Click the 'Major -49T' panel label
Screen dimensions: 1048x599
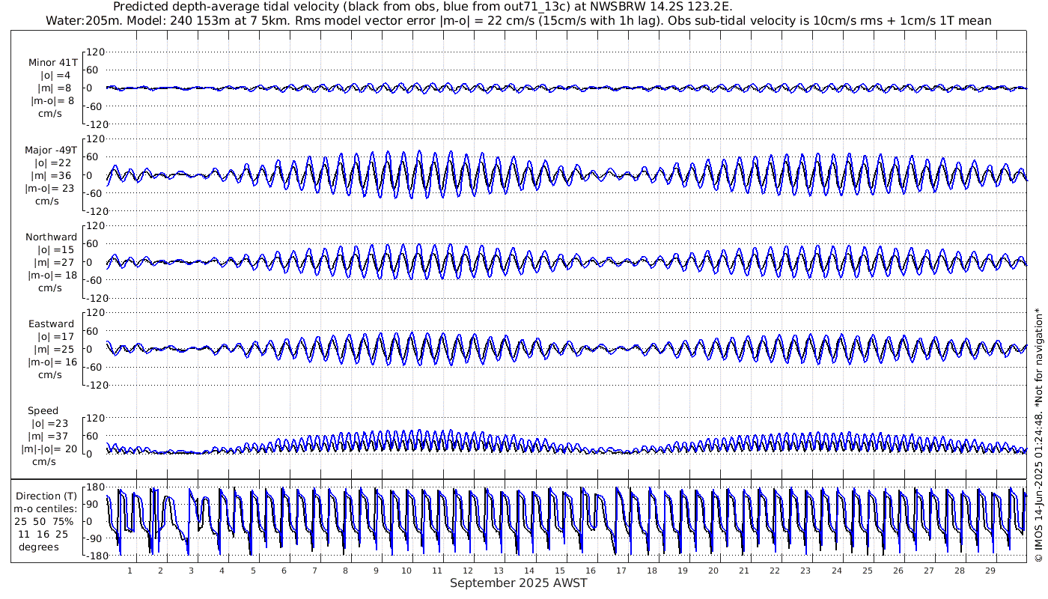(50, 150)
